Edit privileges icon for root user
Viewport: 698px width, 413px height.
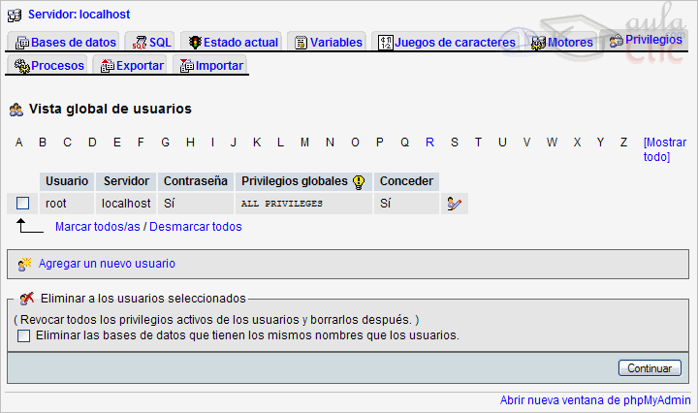pyautogui.click(x=454, y=204)
